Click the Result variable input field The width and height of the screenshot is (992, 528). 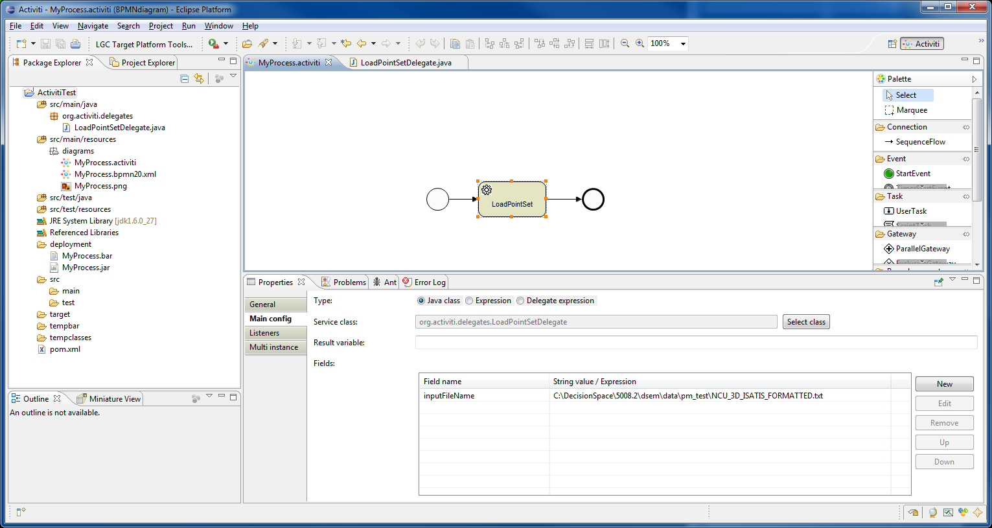pos(696,343)
